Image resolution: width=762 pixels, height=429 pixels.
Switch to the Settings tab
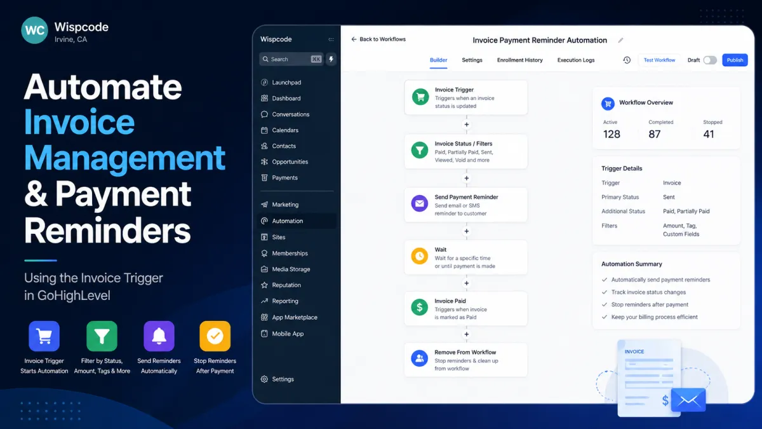click(x=472, y=60)
